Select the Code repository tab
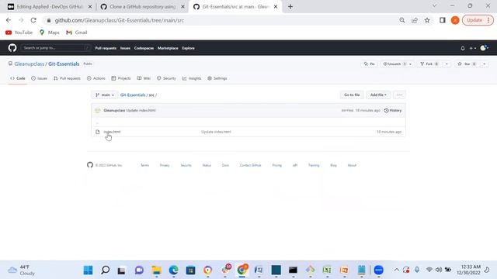This screenshot has width=497, height=279. point(18,78)
